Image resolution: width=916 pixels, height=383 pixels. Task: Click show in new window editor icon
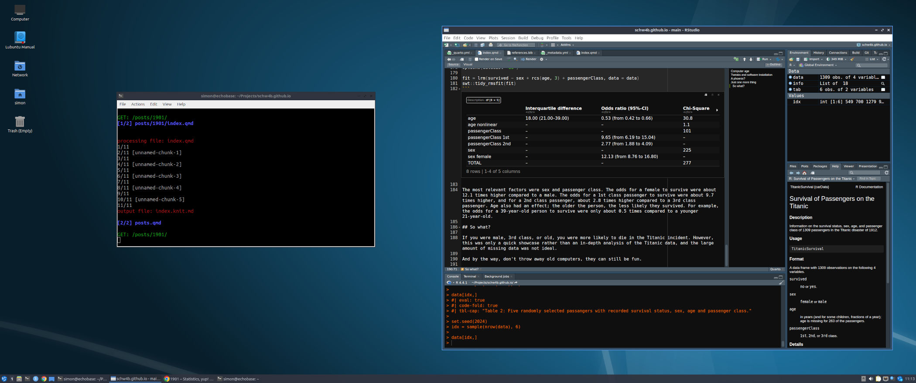pyautogui.click(x=461, y=59)
